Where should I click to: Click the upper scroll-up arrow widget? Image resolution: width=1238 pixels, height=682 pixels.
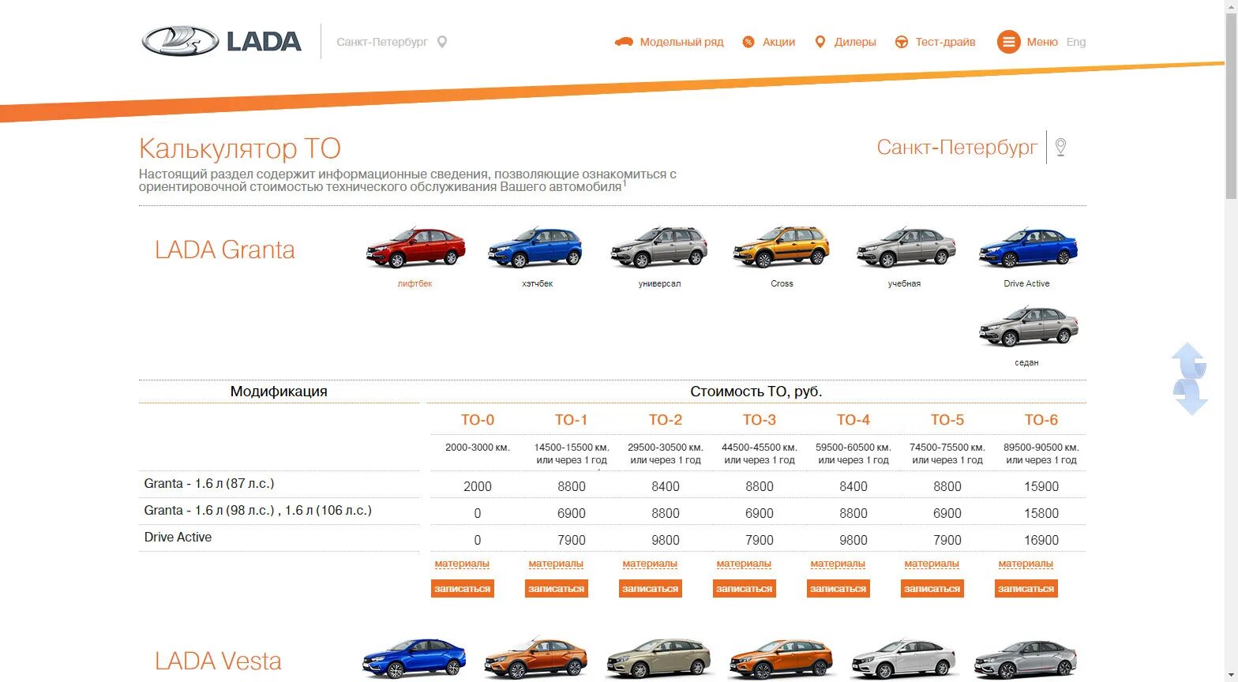[x=1189, y=361]
